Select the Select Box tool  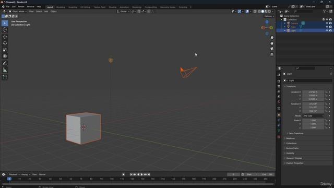[5, 23]
